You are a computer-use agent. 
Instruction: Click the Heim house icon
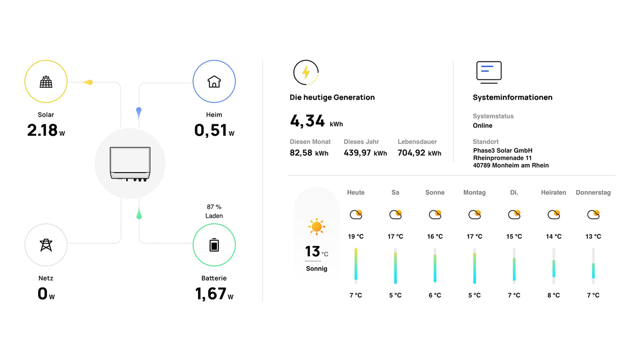coord(214,81)
